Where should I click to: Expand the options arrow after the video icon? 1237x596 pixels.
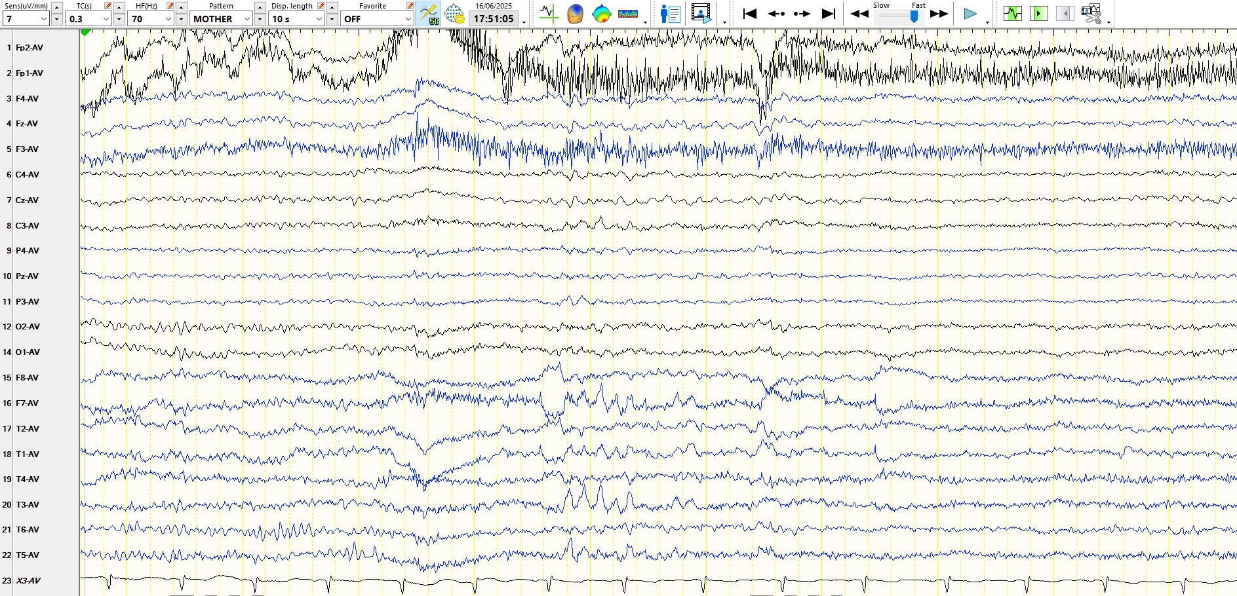724,22
